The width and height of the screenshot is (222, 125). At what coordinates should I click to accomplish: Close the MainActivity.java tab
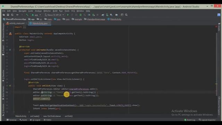click(49, 23)
